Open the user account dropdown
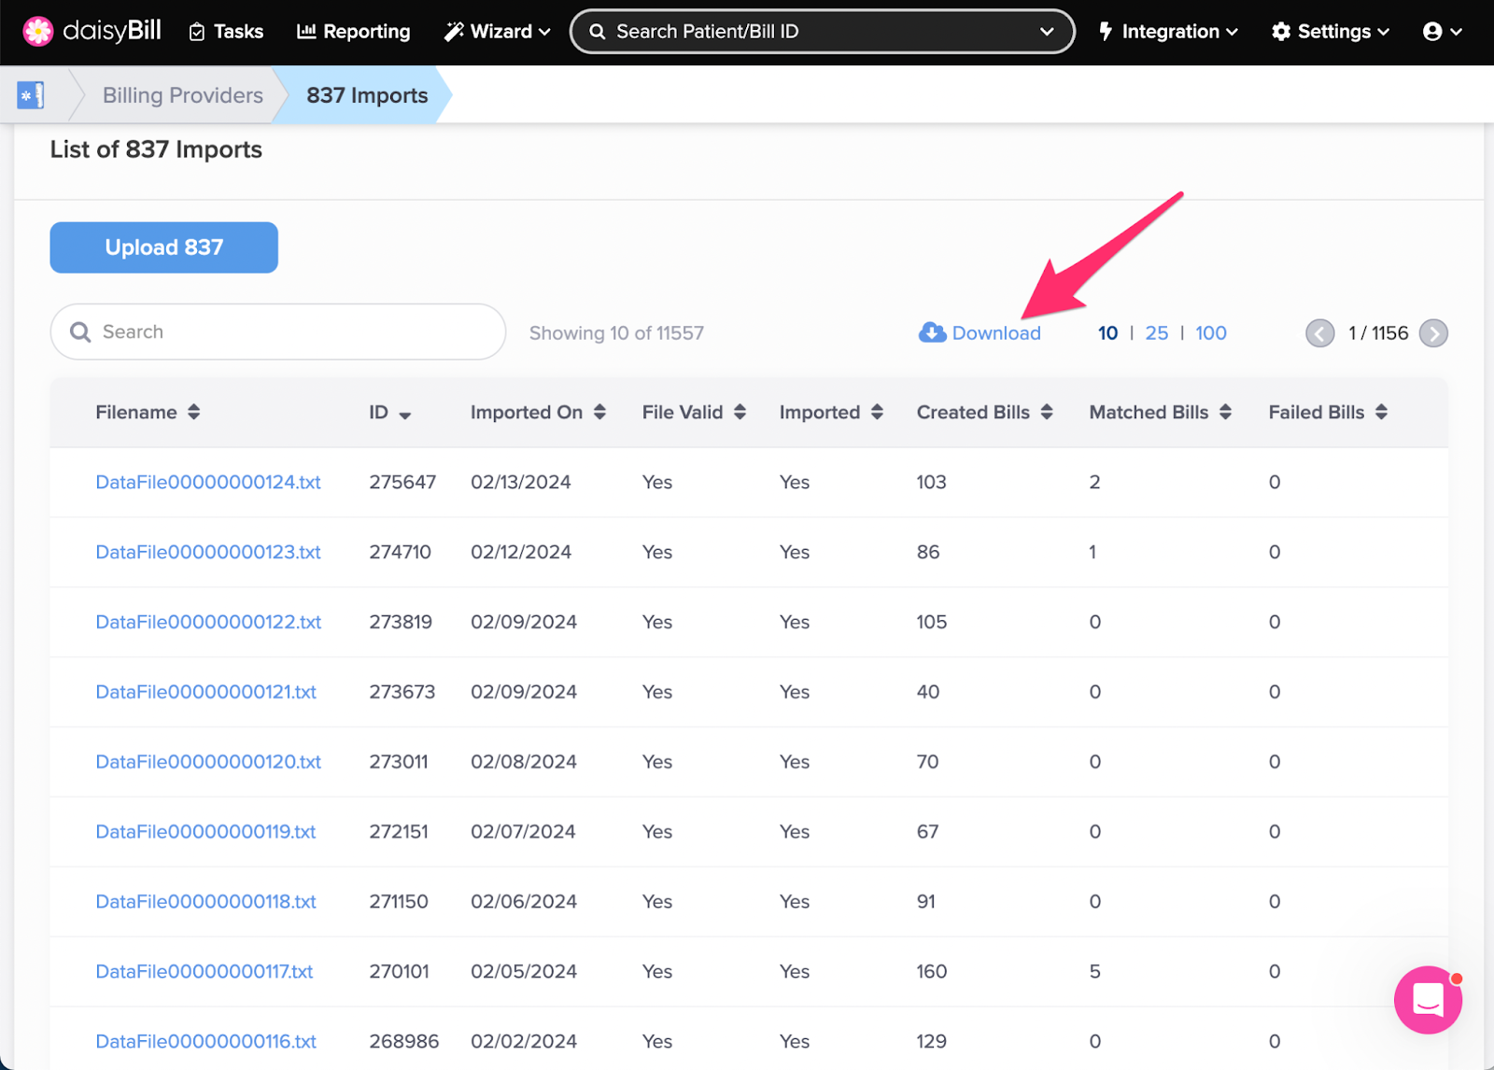Viewport: 1494px width, 1070px height. [x=1442, y=32]
